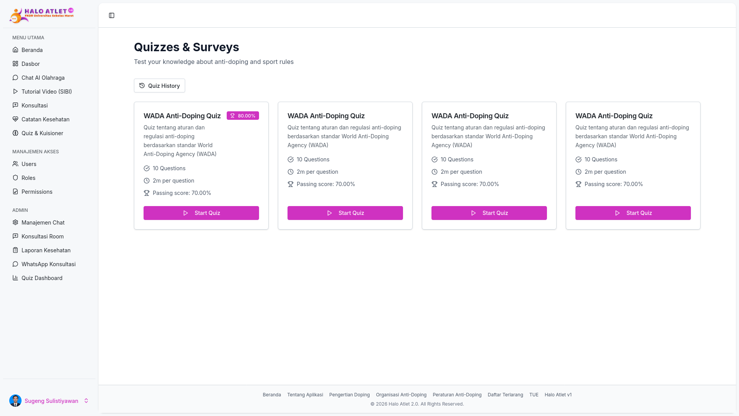Open Quiz Dashboard in sidebar
Viewport: 739px width, 416px height.
click(x=49, y=278)
